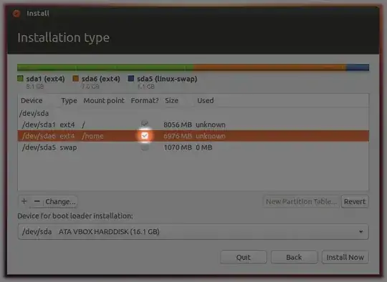Go Back to previous step
This screenshot has width=387, height=282.
click(294, 258)
